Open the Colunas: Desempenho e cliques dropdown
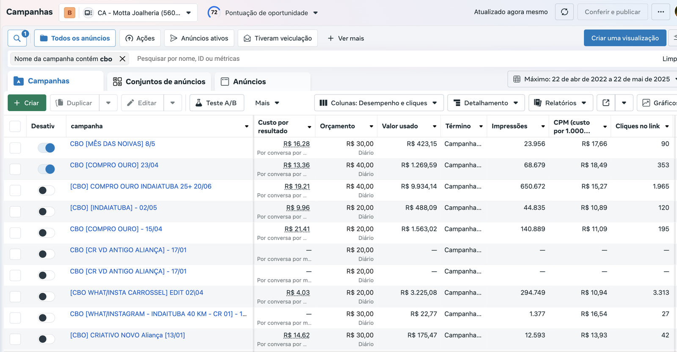 click(x=379, y=103)
